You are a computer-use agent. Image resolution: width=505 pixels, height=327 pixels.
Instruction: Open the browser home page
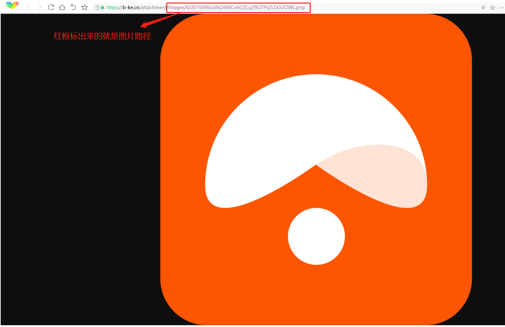(x=62, y=7)
